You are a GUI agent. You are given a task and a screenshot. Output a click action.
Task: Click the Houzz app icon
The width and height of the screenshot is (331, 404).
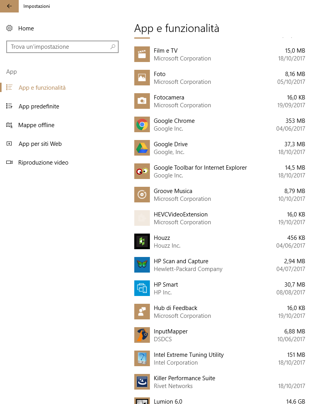[142, 241]
